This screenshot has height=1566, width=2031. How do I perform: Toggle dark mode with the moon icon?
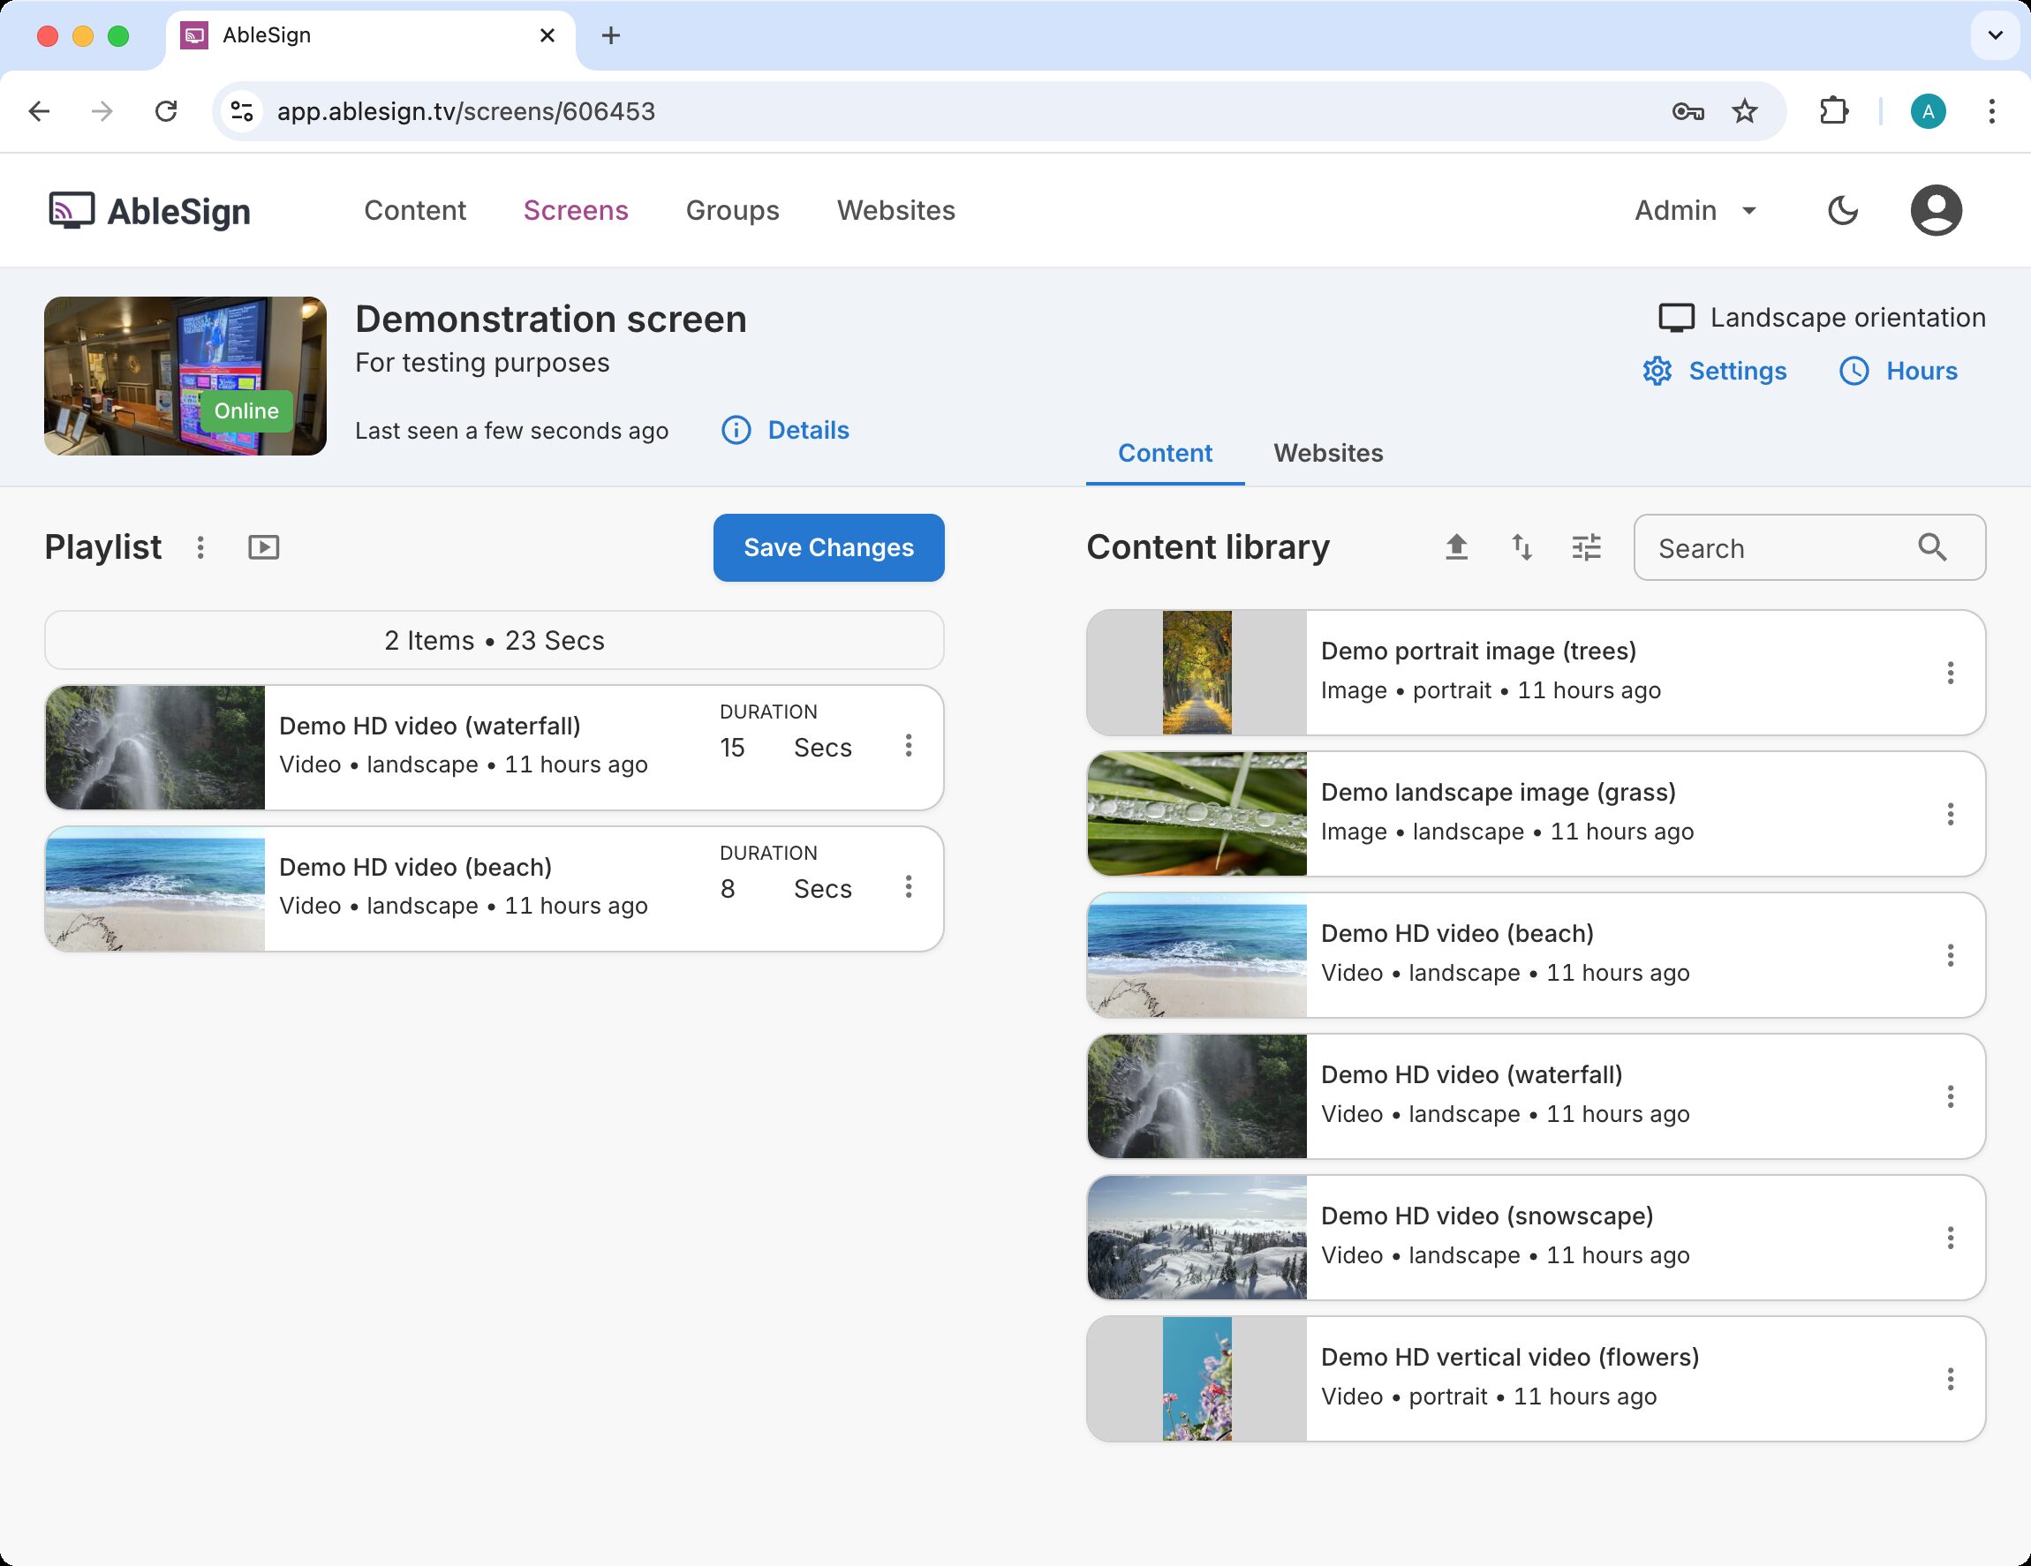(x=1842, y=211)
